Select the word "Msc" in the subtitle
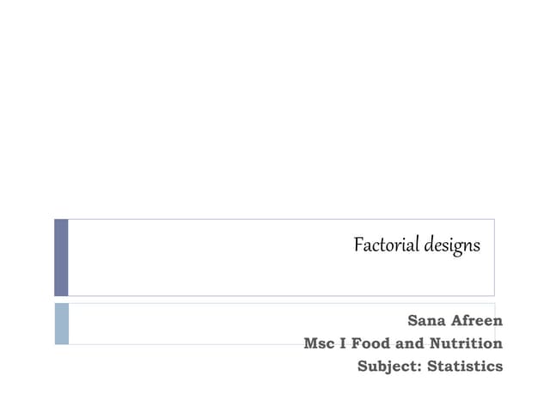Viewport: 550px width, 412px height. (318, 343)
